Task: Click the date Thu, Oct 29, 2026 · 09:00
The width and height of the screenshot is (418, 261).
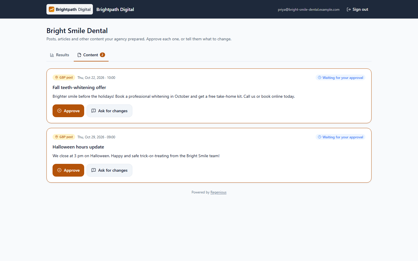Action: pos(96,137)
